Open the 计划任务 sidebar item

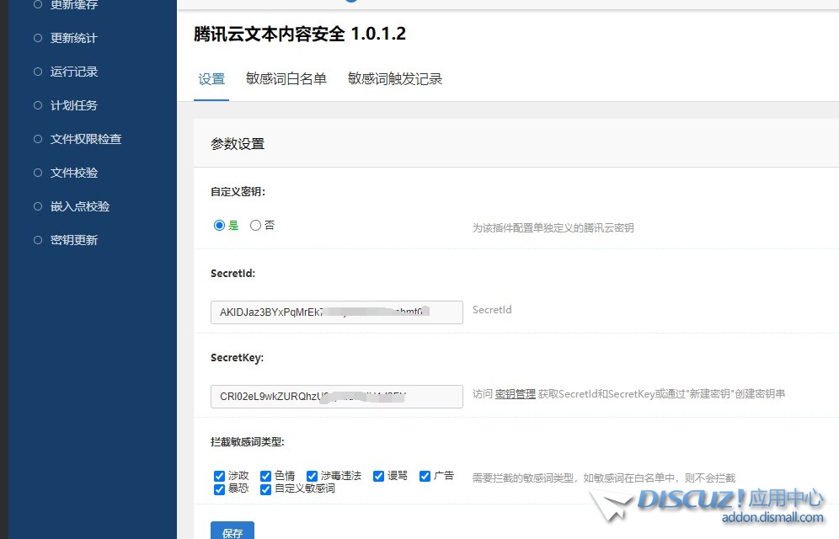(72, 105)
